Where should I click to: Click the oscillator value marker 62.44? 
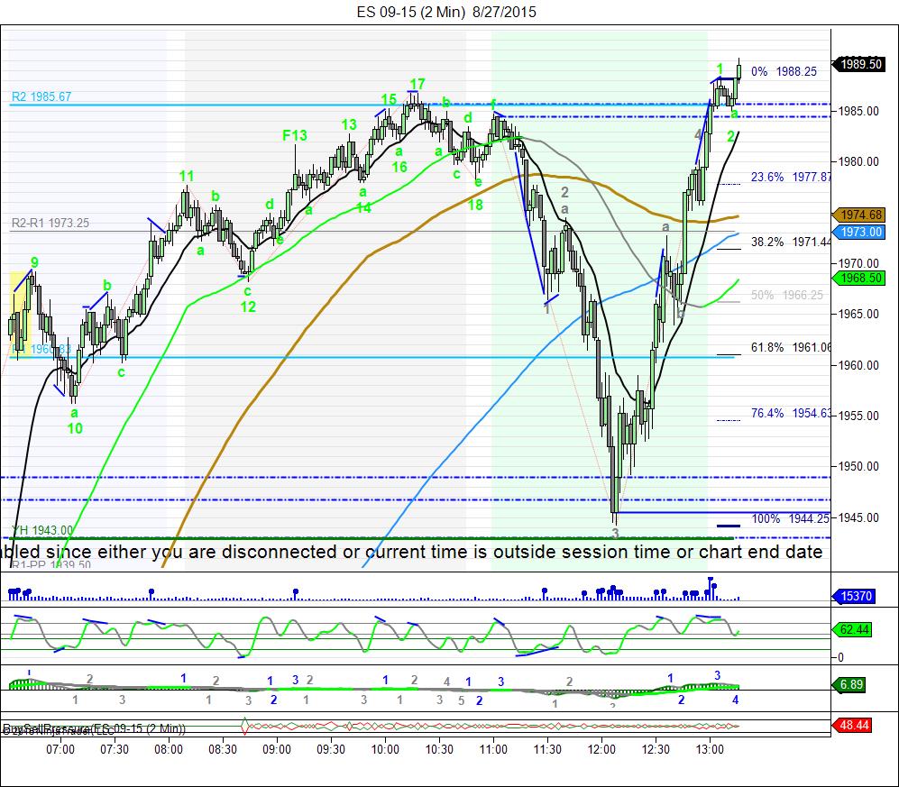[854, 629]
